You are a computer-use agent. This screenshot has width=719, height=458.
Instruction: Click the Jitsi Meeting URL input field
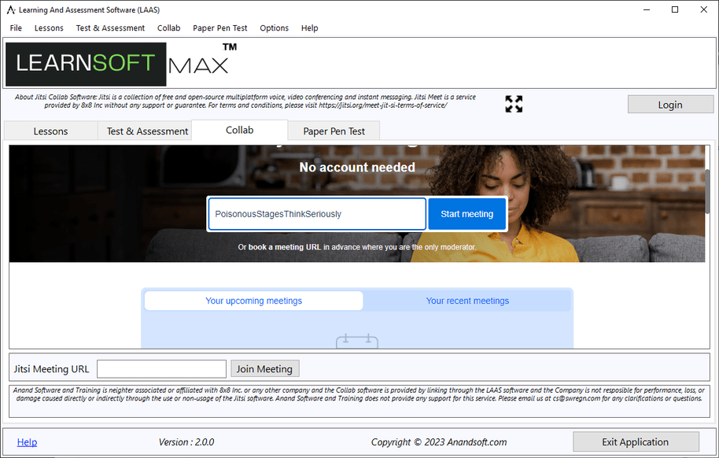point(161,369)
